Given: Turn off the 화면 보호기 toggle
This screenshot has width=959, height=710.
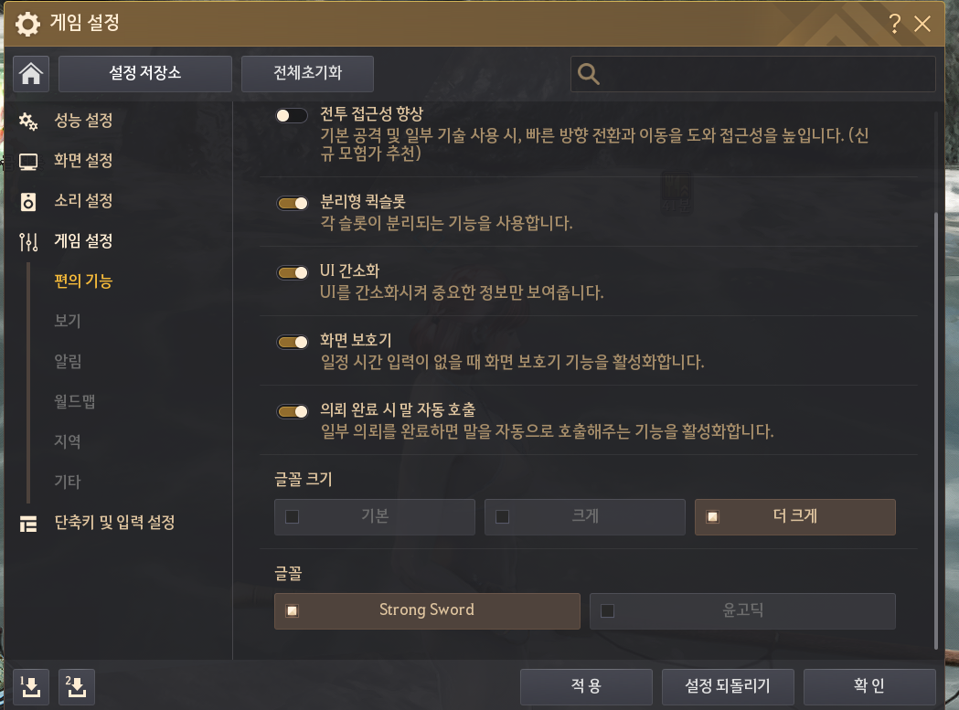Looking at the screenshot, I should [x=293, y=341].
